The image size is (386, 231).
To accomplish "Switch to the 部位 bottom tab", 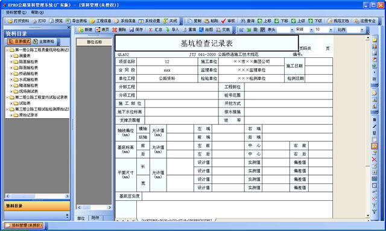I will point(81,218).
